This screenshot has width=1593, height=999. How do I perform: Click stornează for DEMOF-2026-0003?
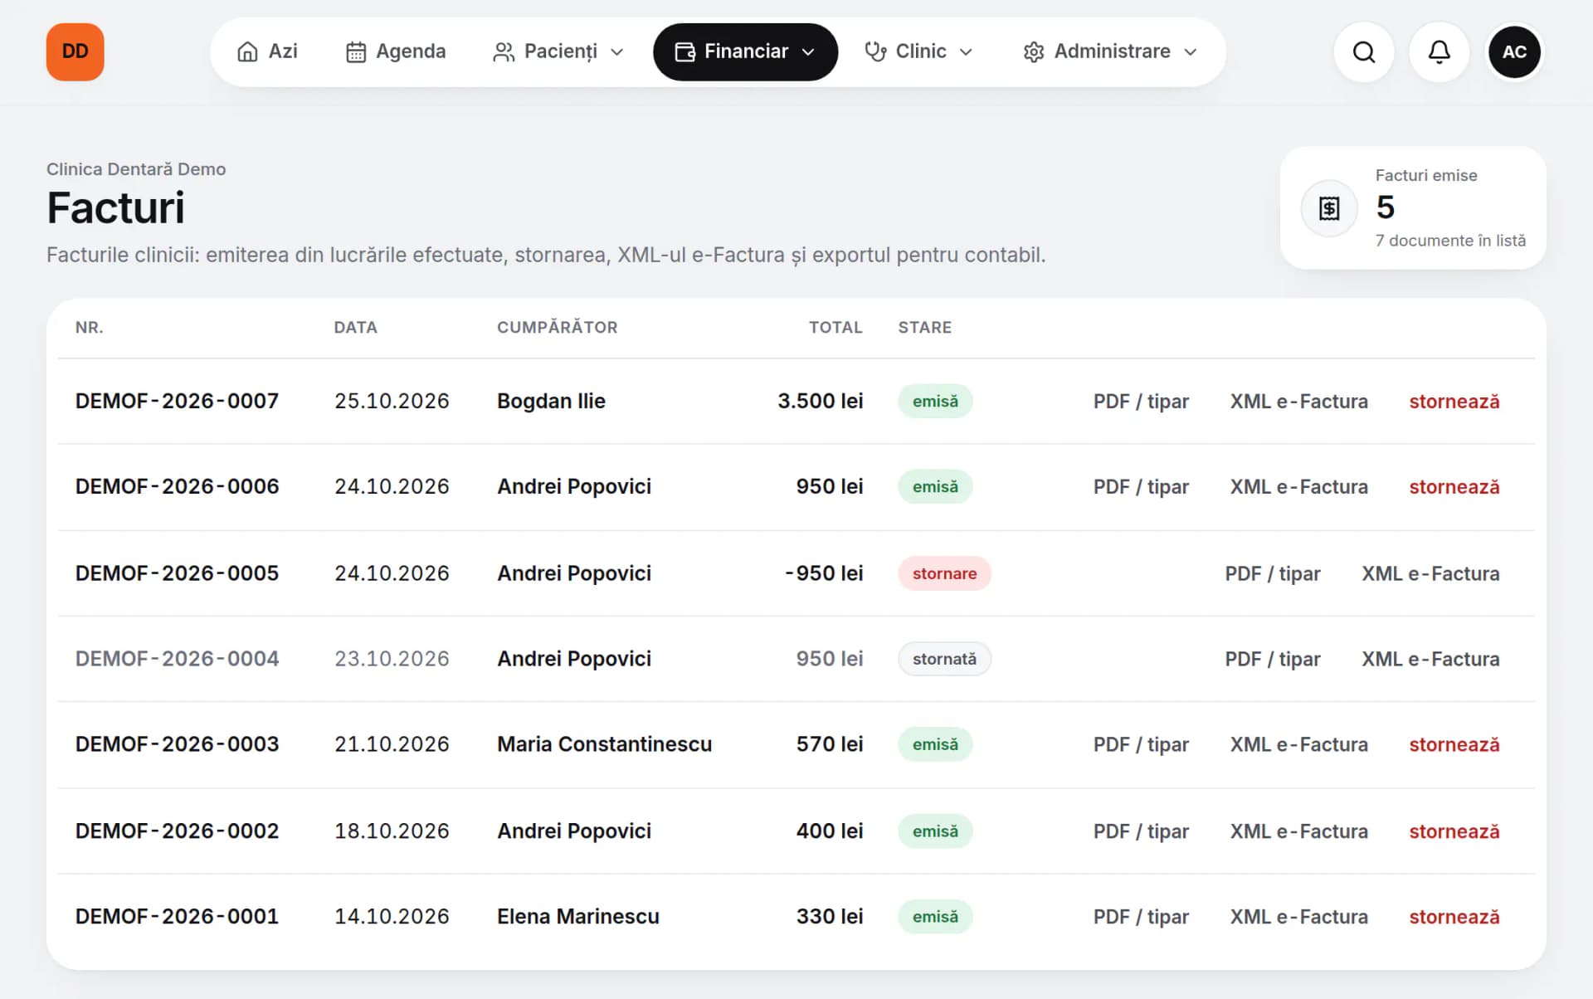[1454, 745]
